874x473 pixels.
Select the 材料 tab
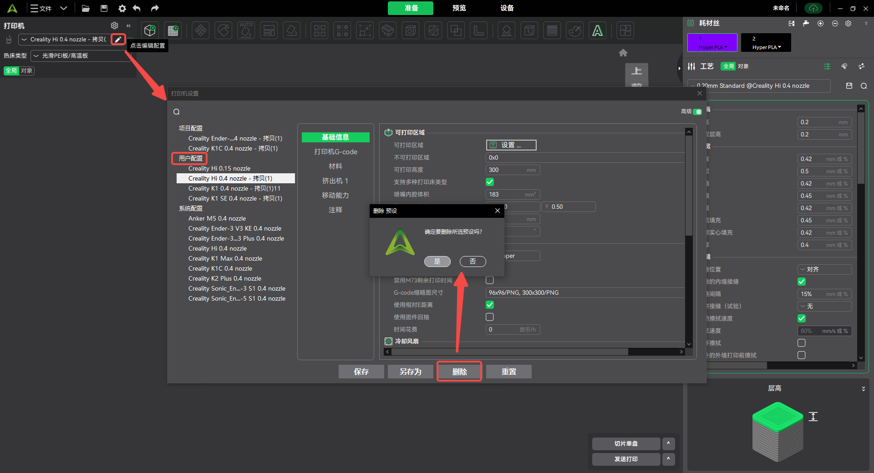[335, 166]
